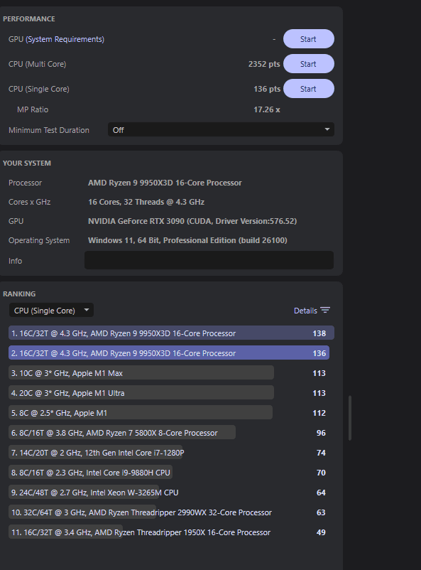The height and width of the screenshot is (570, 421).
Task: Click the Windows 11 operating system text
Action: 187,240
